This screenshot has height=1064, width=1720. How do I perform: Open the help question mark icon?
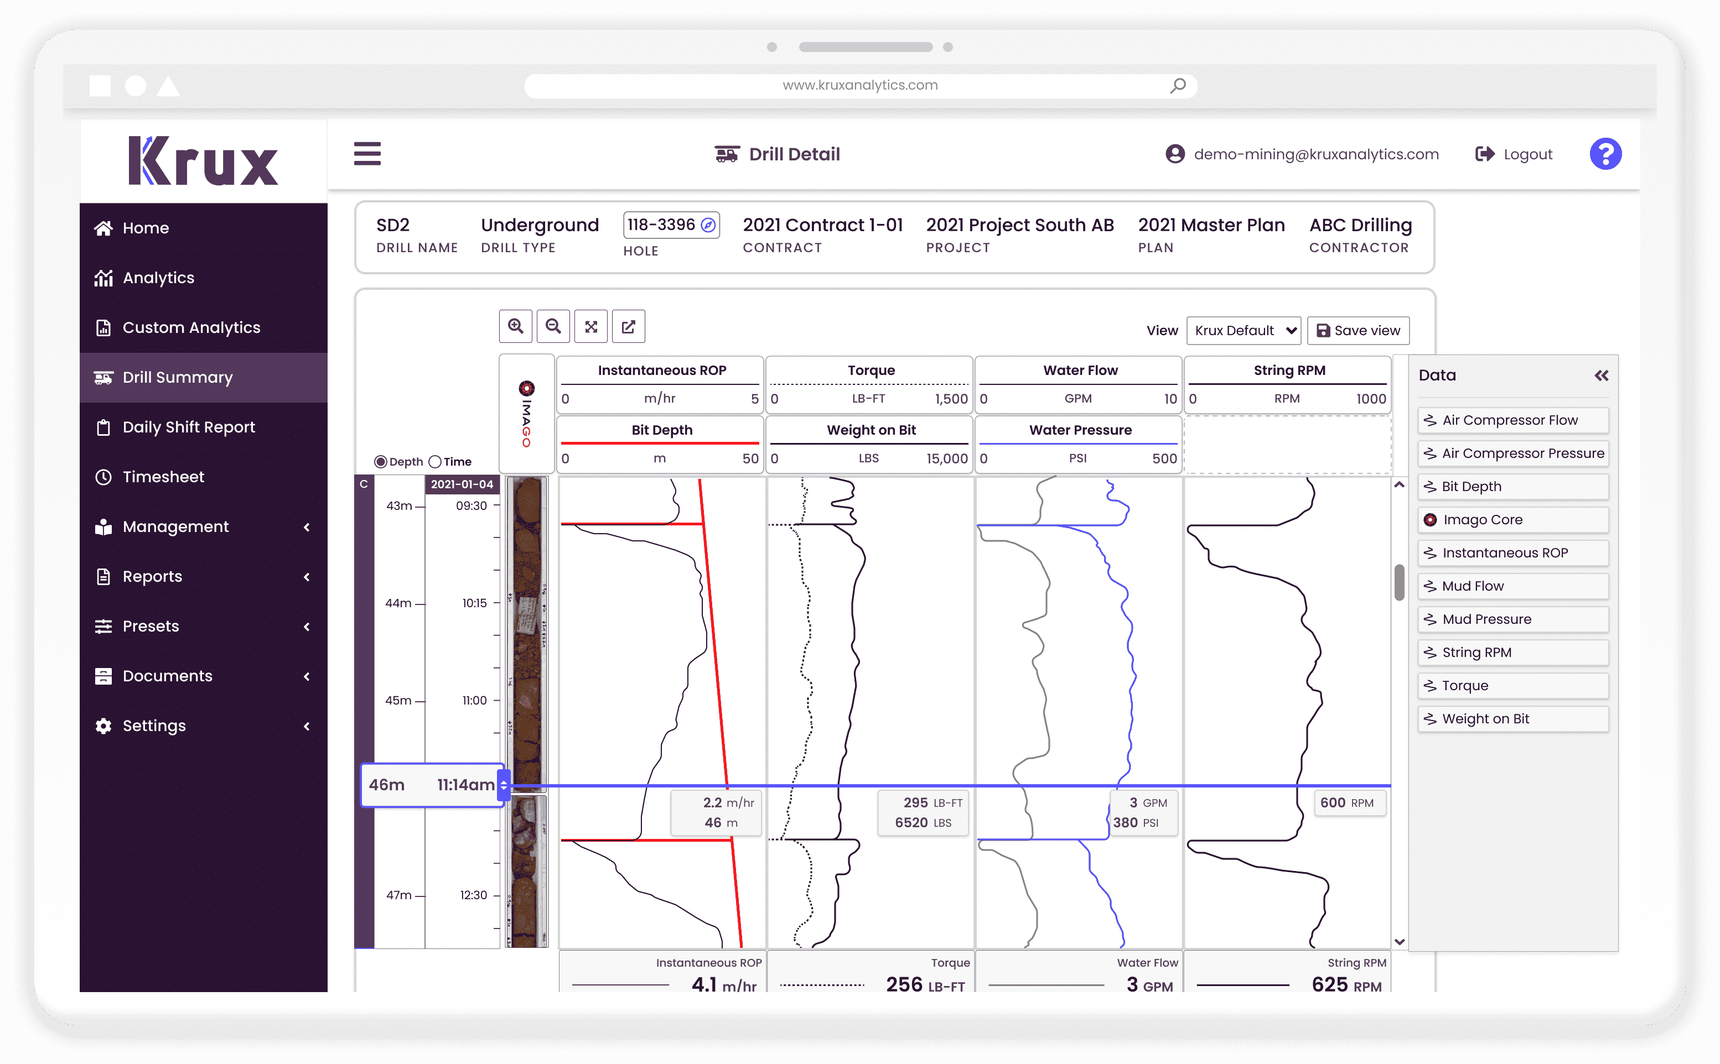point(1605,153)
